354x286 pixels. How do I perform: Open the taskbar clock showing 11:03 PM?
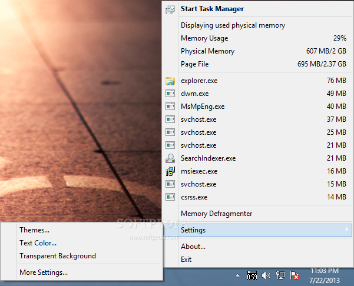pyautogui.click(x=325, y=271)
